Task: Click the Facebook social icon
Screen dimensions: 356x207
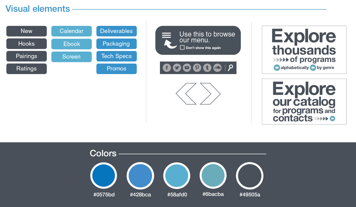Action: click(x=167, y=68)
